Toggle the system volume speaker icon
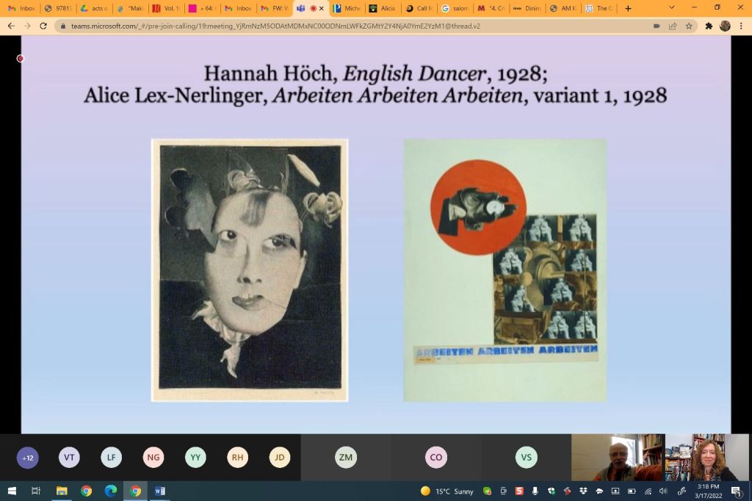Image resolution: width=752 pixels, height=501 pixels. (x=663, y=491)
